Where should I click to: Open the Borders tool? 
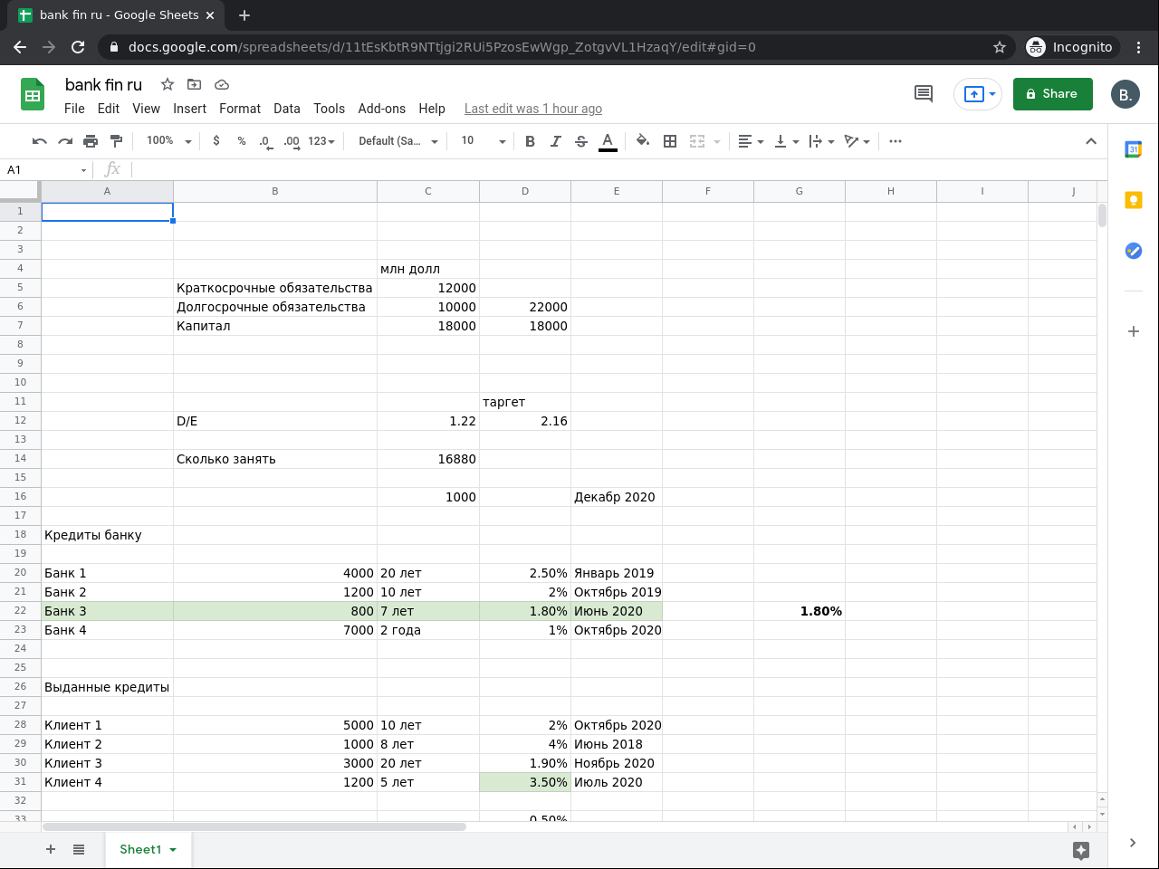pyautogui.click(x=670, y=141)
